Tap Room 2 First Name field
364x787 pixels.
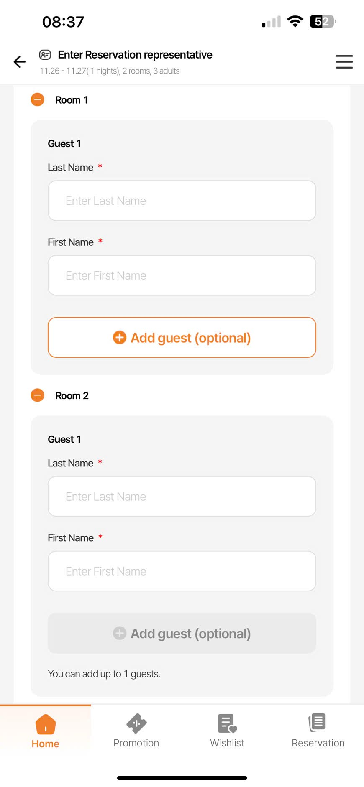(x=182, y=571)
